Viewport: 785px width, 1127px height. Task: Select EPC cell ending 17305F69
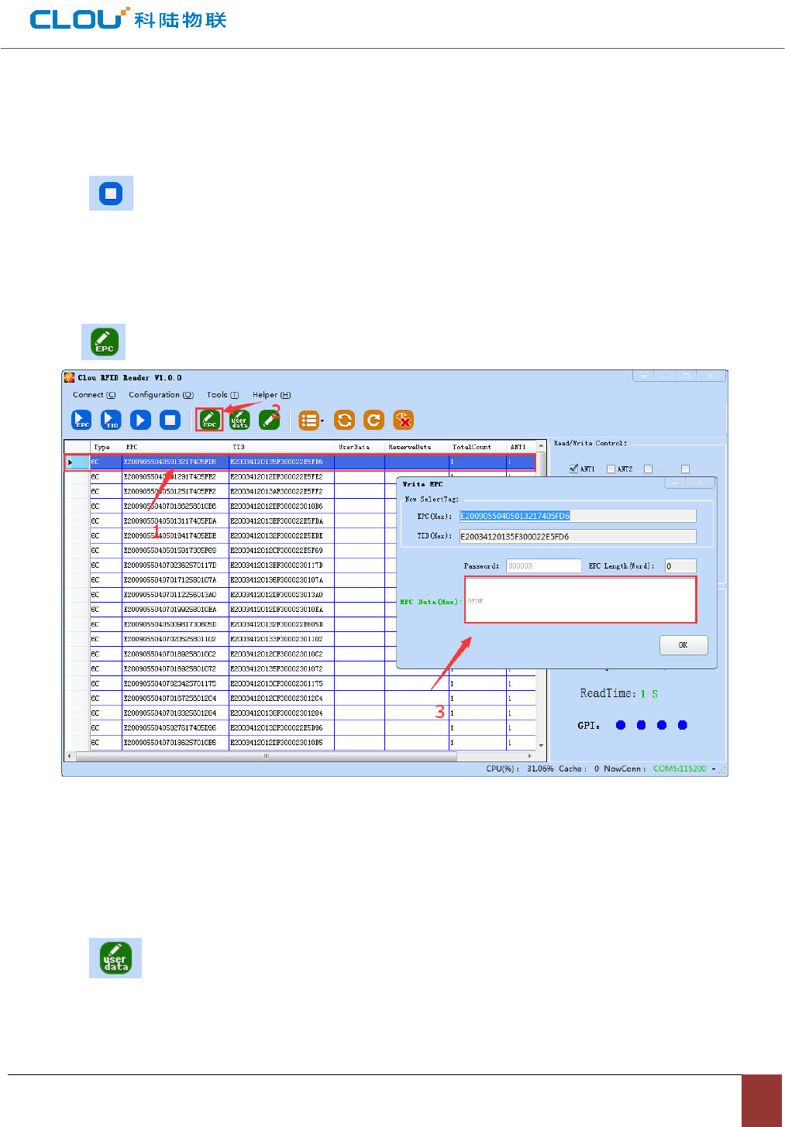click(x=175, y=551)
